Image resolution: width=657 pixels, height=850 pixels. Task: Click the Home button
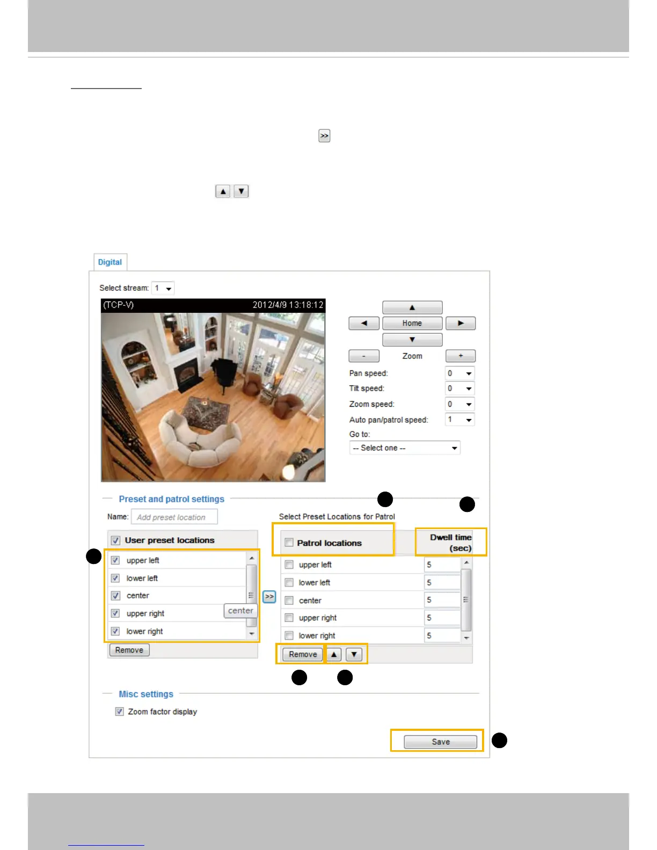point(412,324)
